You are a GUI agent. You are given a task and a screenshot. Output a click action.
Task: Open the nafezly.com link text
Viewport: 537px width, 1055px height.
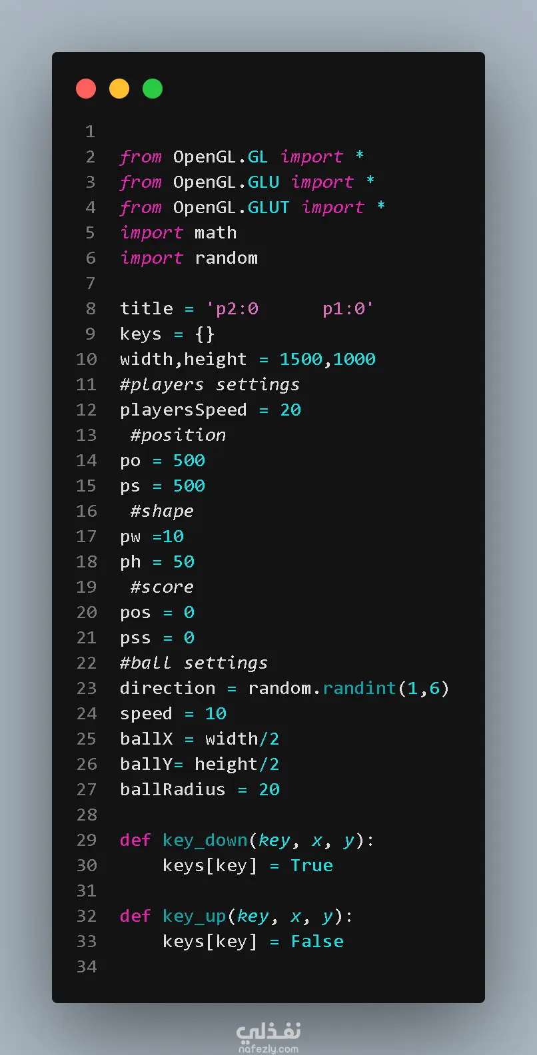point(268,1049)
